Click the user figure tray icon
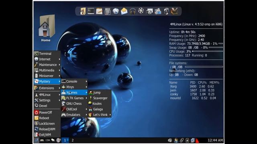The width and height of the screenshot is (257, 144). 176,140
